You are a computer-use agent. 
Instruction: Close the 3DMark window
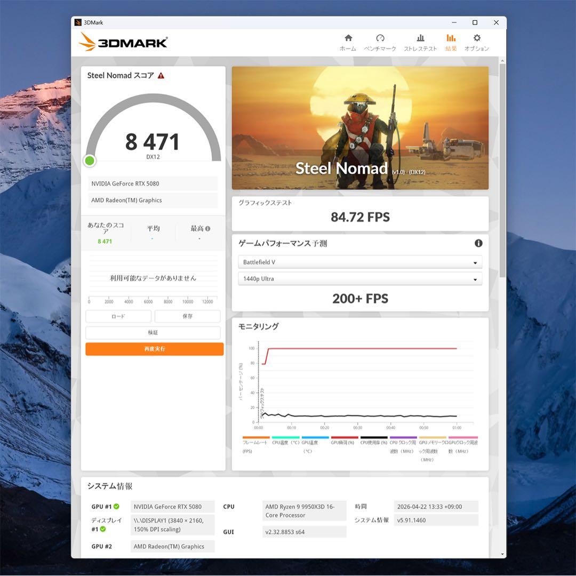[x=496, y=22]
